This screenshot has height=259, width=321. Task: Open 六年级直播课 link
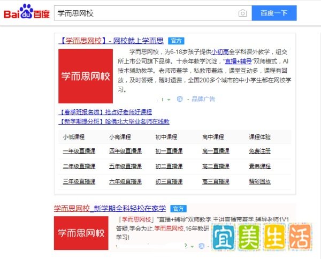click(x=126, y=181)
